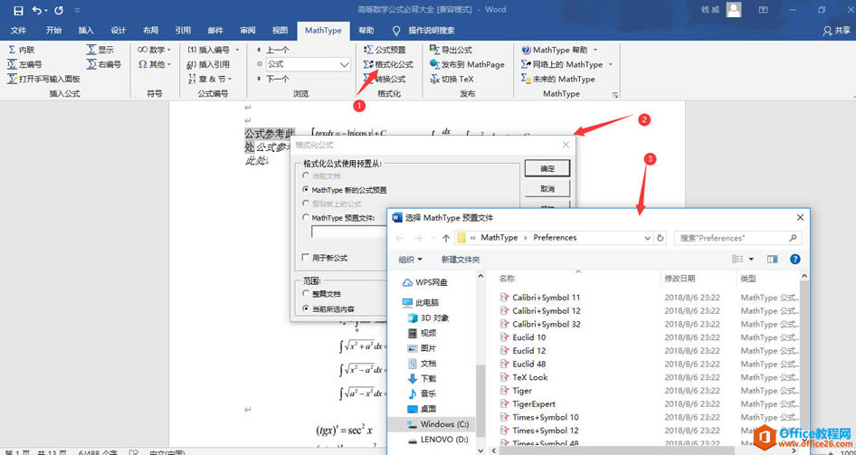Open the 共享 share button

[836, 31]
